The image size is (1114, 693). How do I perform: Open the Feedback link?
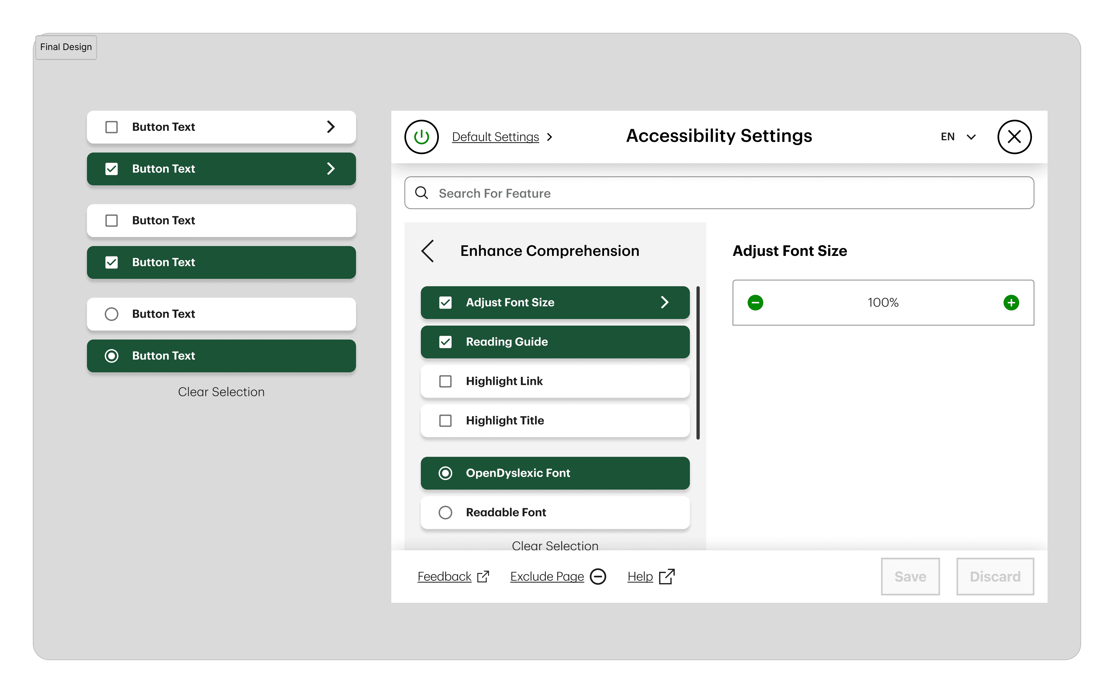point(444,576)
